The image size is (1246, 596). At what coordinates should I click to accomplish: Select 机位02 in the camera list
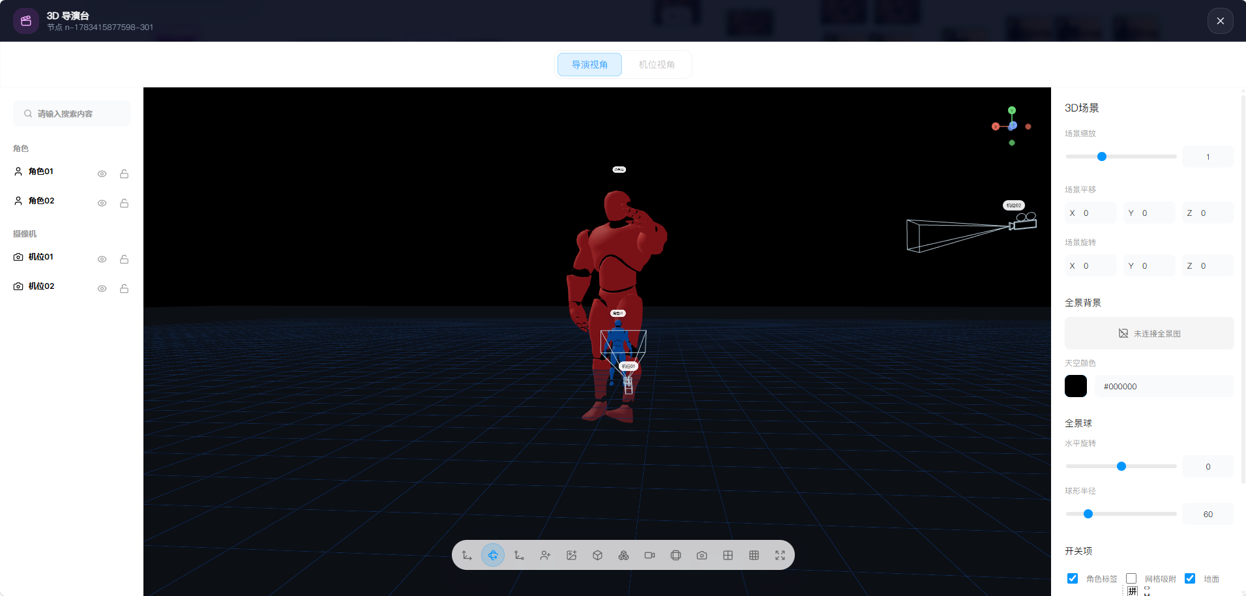point(41,286)
